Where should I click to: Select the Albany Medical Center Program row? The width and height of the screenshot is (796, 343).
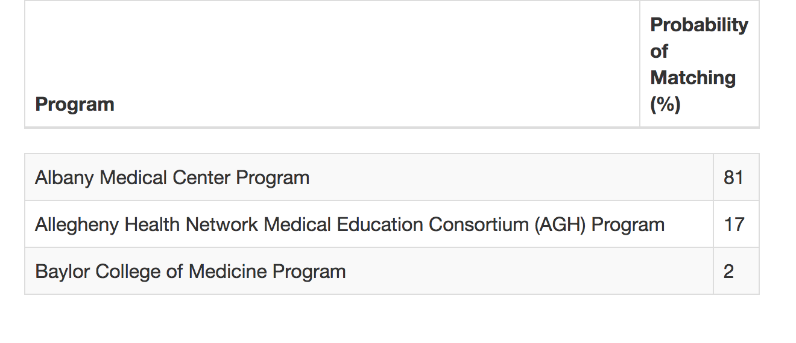368,178
